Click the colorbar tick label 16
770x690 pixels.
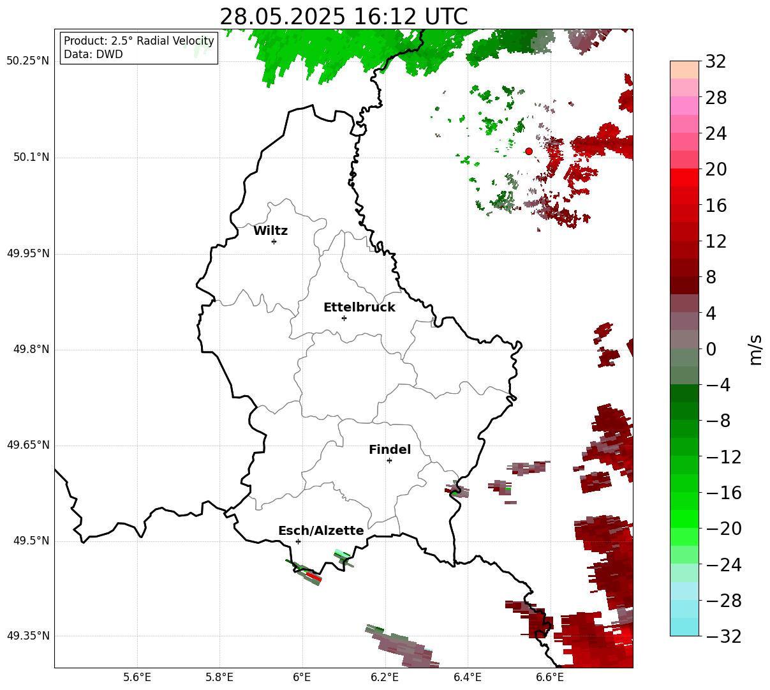(x=716, y=205)
